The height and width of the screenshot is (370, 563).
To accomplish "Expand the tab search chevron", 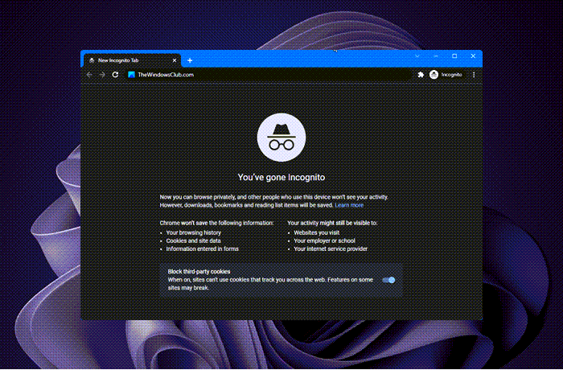I will pyautogui.click(x=417, y=56).
